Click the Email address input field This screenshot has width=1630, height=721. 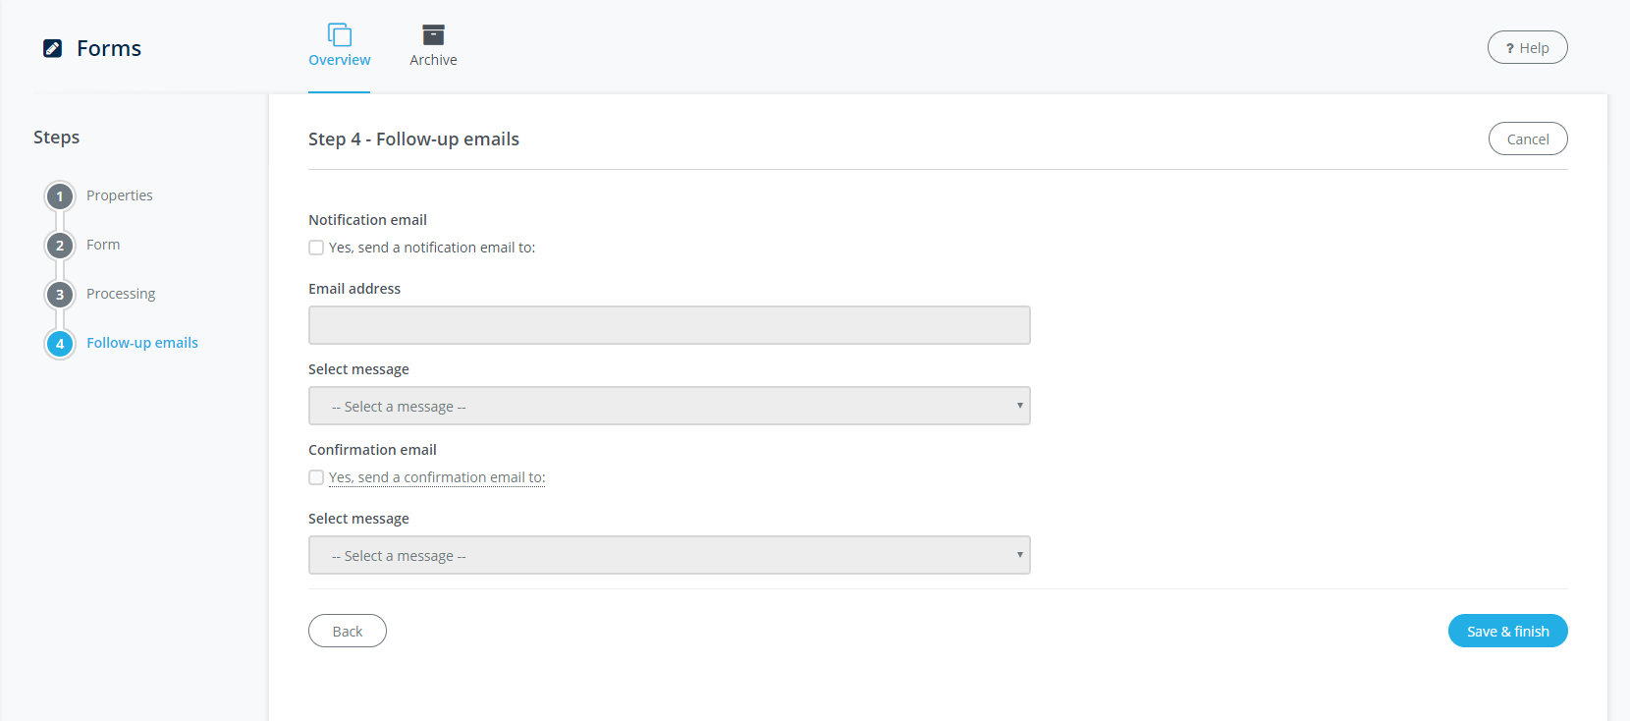pyautogui.click(x=669, y=325)
